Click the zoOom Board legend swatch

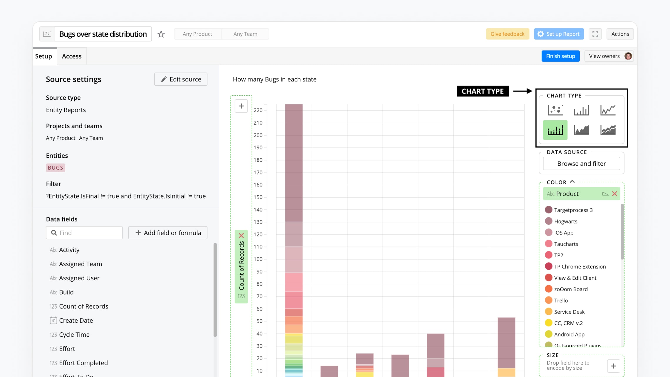(x=548, y=289)
